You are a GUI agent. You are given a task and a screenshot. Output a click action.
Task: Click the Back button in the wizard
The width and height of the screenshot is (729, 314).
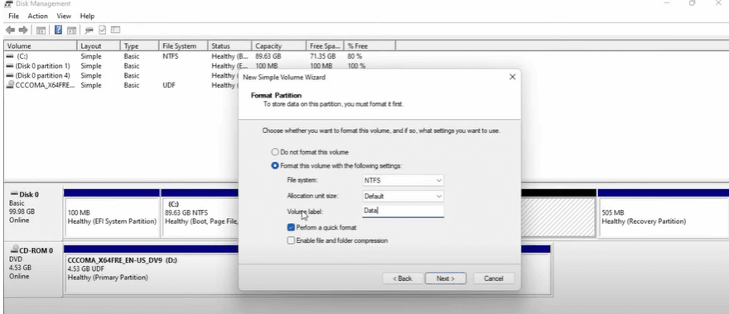[402, 278]
